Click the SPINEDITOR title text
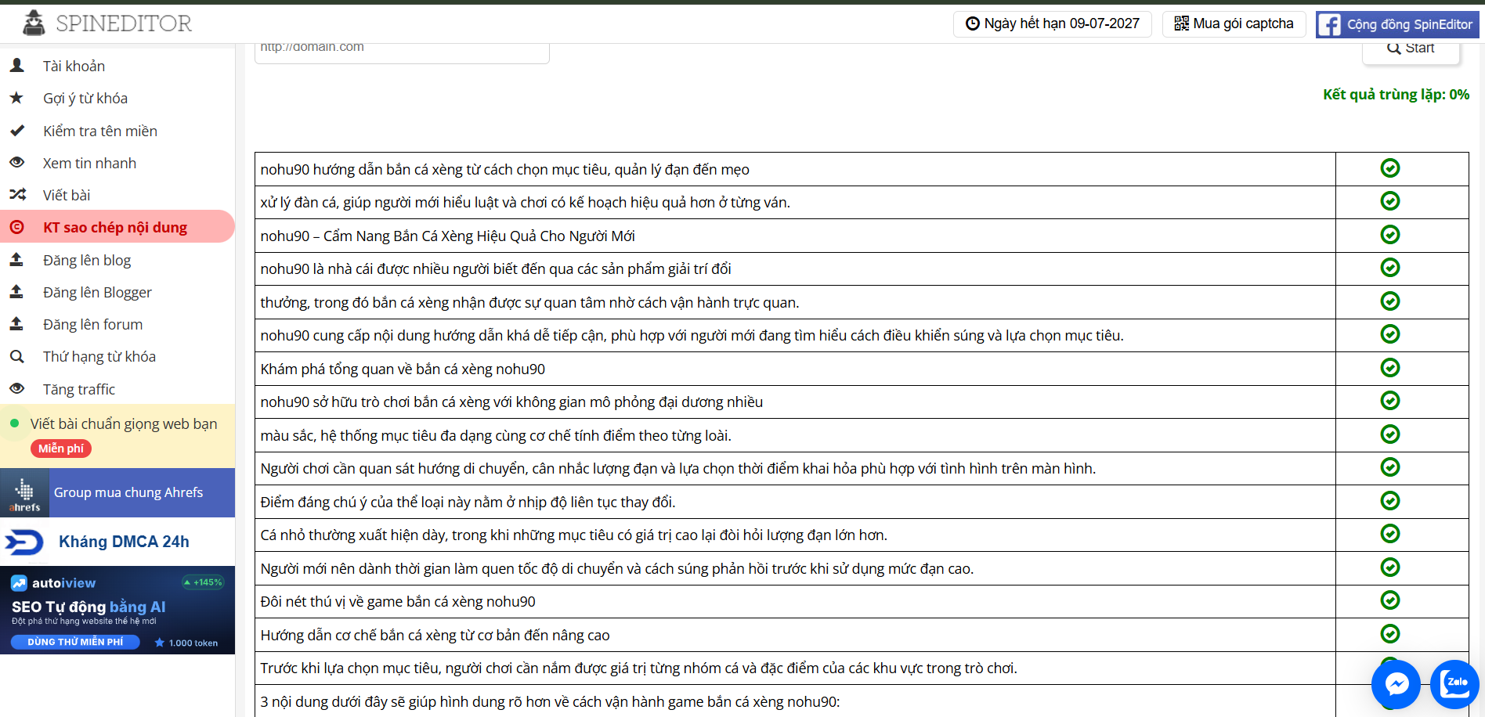This screenshot has width=1485, height=717. click(124, 23)
